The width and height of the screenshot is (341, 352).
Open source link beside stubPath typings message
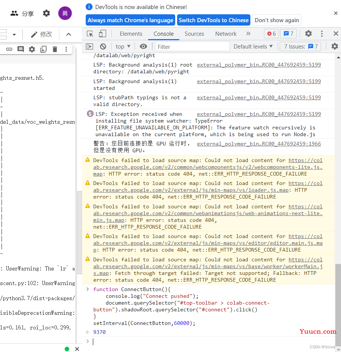tap(259, 97)
